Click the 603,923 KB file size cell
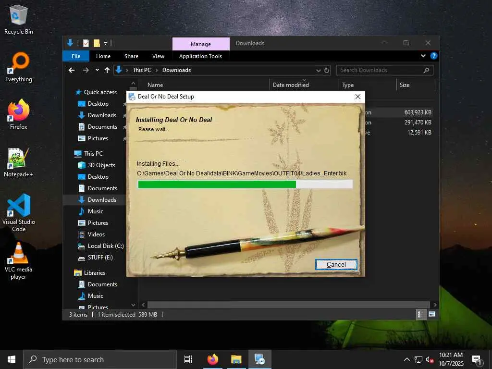 click(418, 112)
